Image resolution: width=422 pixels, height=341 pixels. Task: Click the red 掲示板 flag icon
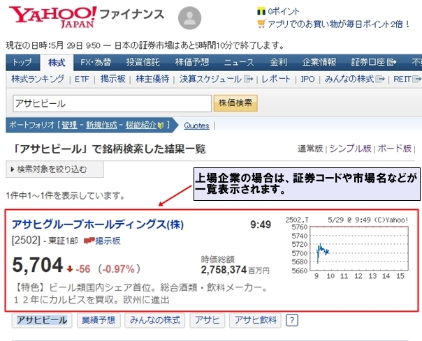point(89,241)
